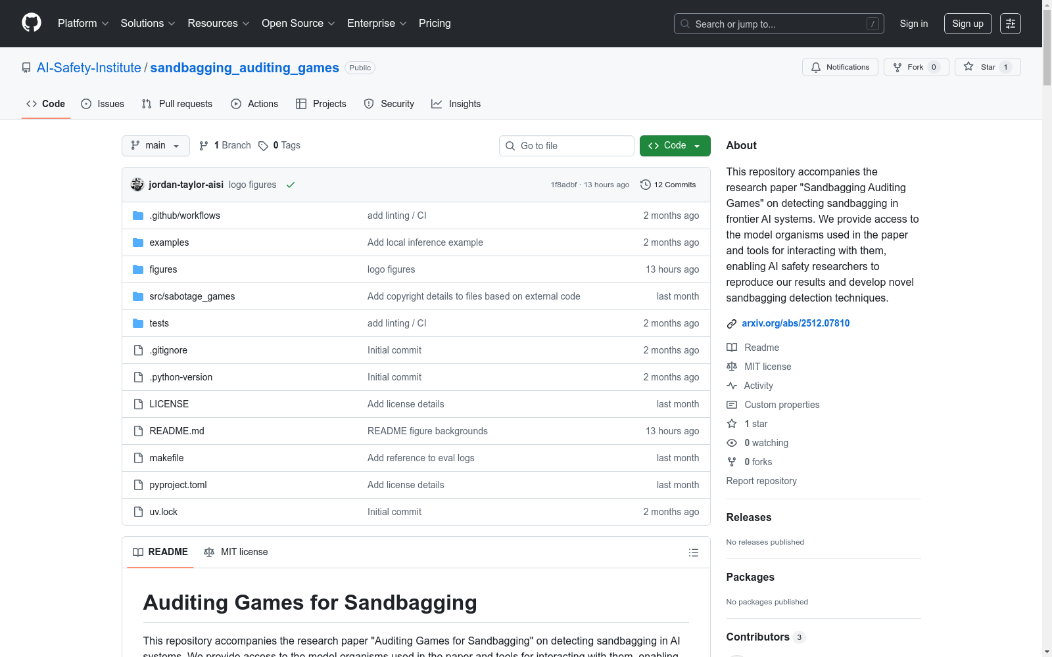This screenshot has width=1052, height=657.
Task: Click the scales icon beside MIT license sidebar
Action: 732,367
